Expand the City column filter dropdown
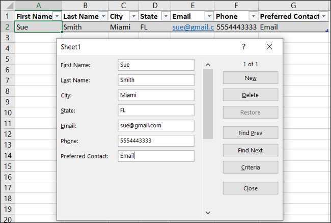This screenshot has width=331, height=223. click(x=133, y=16)
